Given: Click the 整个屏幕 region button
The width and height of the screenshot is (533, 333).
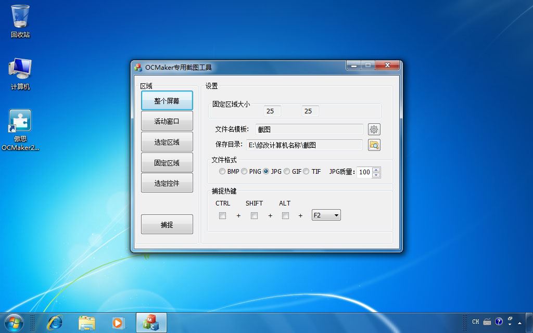Looking at the screenshot, I should click(x=167, y=100).
